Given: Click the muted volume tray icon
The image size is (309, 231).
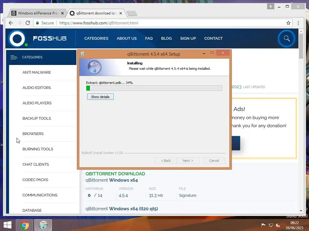Looking at the screenshot, I should [x=278, y=225].
